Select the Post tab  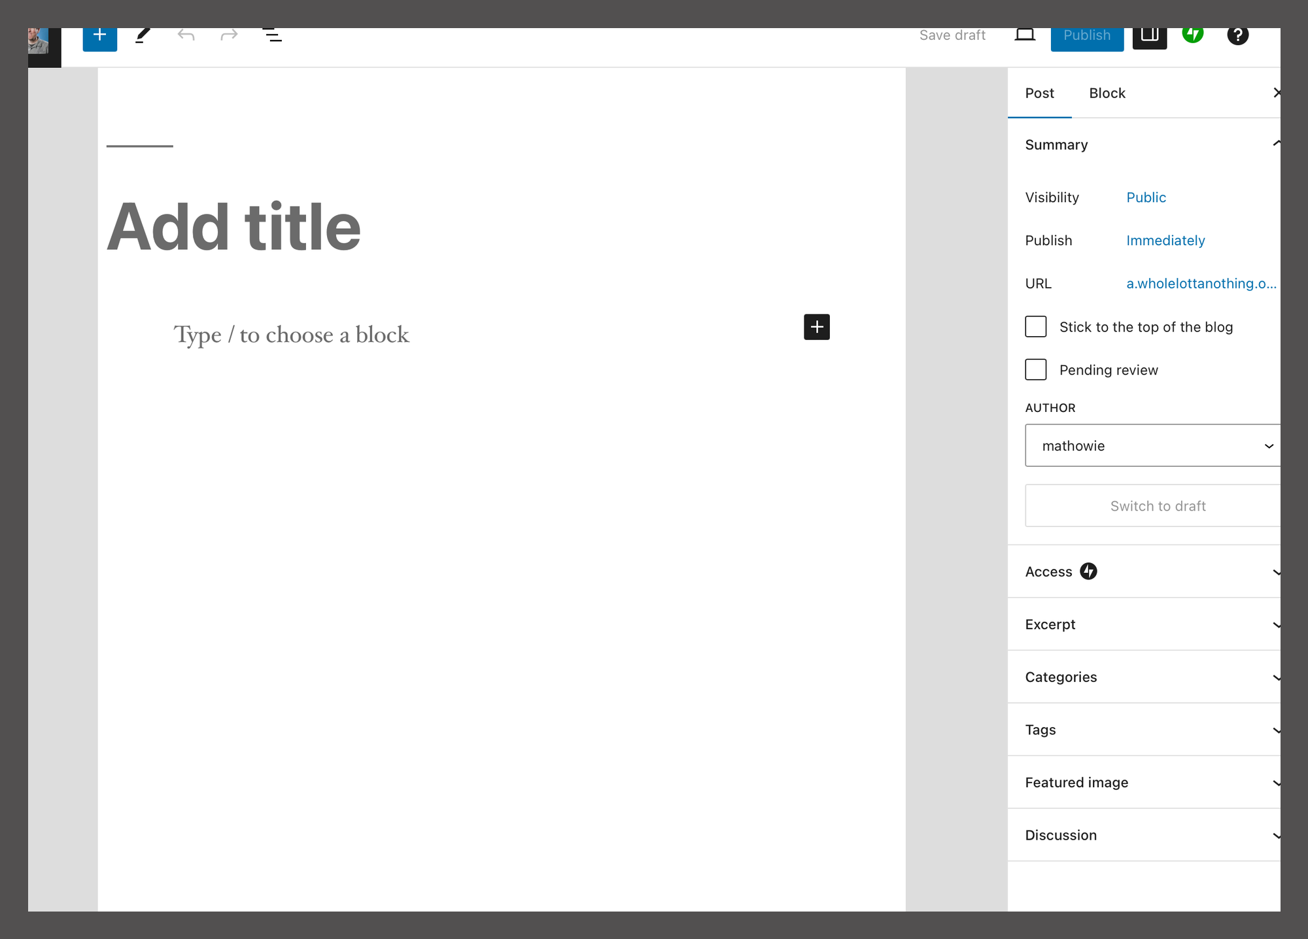point(1039,94)
